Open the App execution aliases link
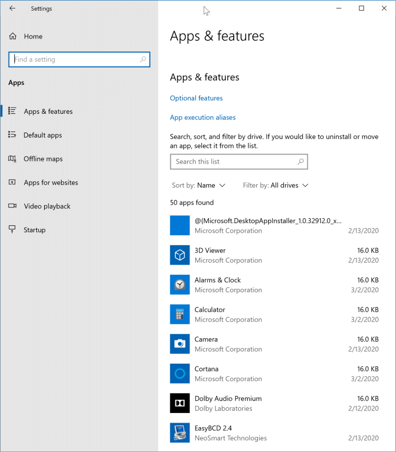Screen dimensions: 396x452 [203, 117]
